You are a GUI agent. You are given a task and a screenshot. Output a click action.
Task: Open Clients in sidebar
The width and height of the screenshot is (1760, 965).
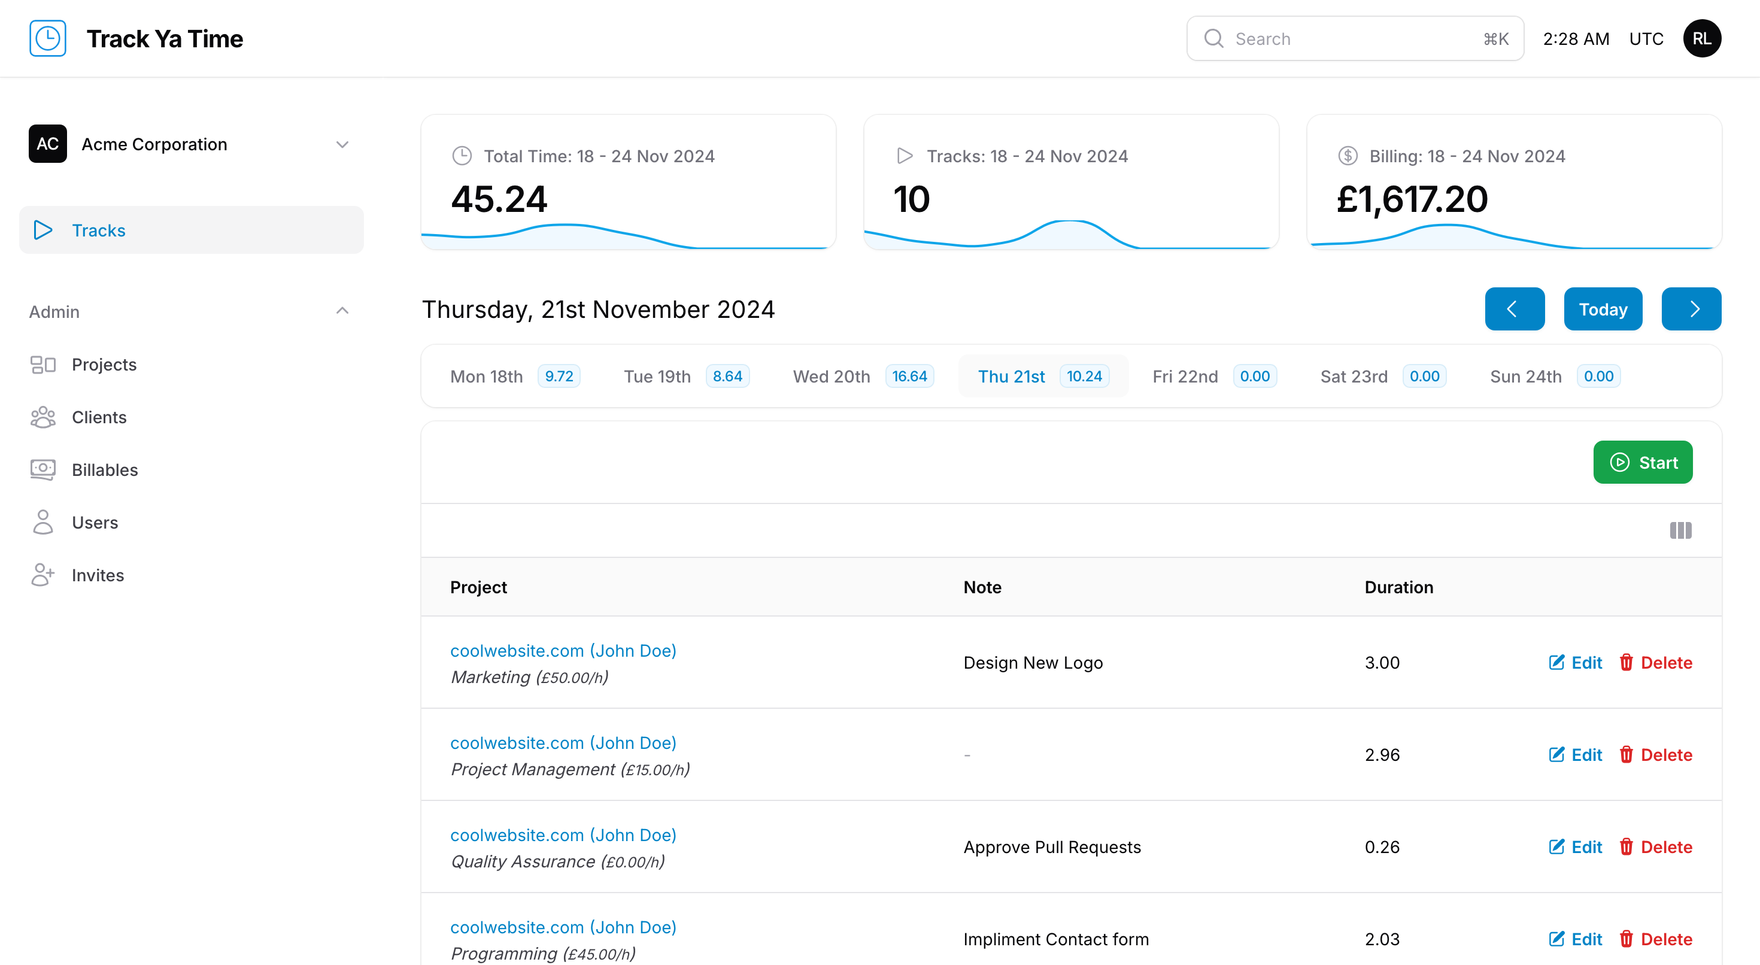tap(99, 417)
